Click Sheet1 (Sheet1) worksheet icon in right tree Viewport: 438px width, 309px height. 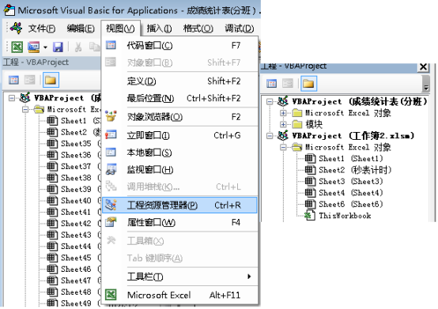[x=310, y=159]
